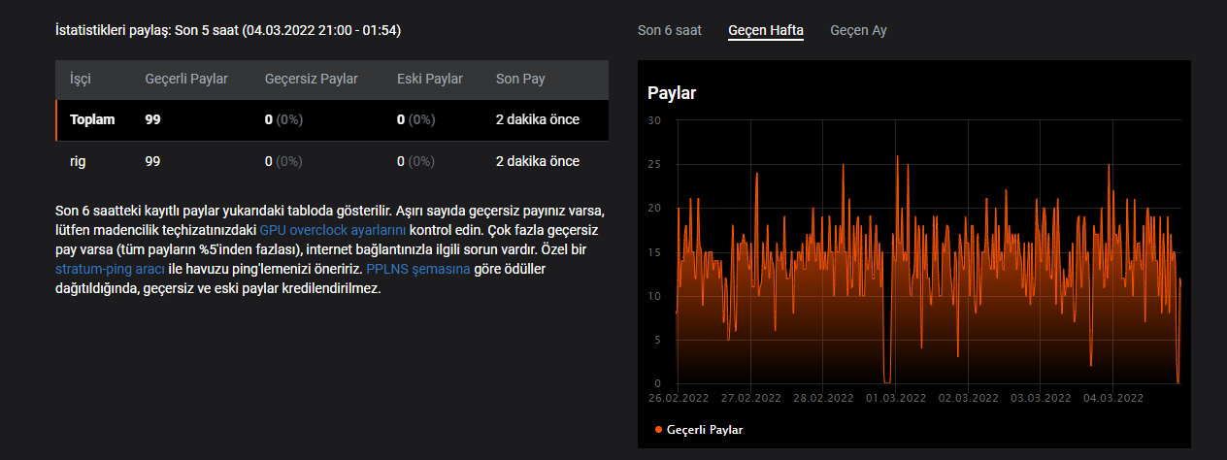Screen dimensions: 1227x460
Task: Follow the stratum-ping aracı link
Action: click(110, 269)
